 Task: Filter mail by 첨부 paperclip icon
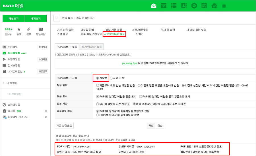coord(29,31)
